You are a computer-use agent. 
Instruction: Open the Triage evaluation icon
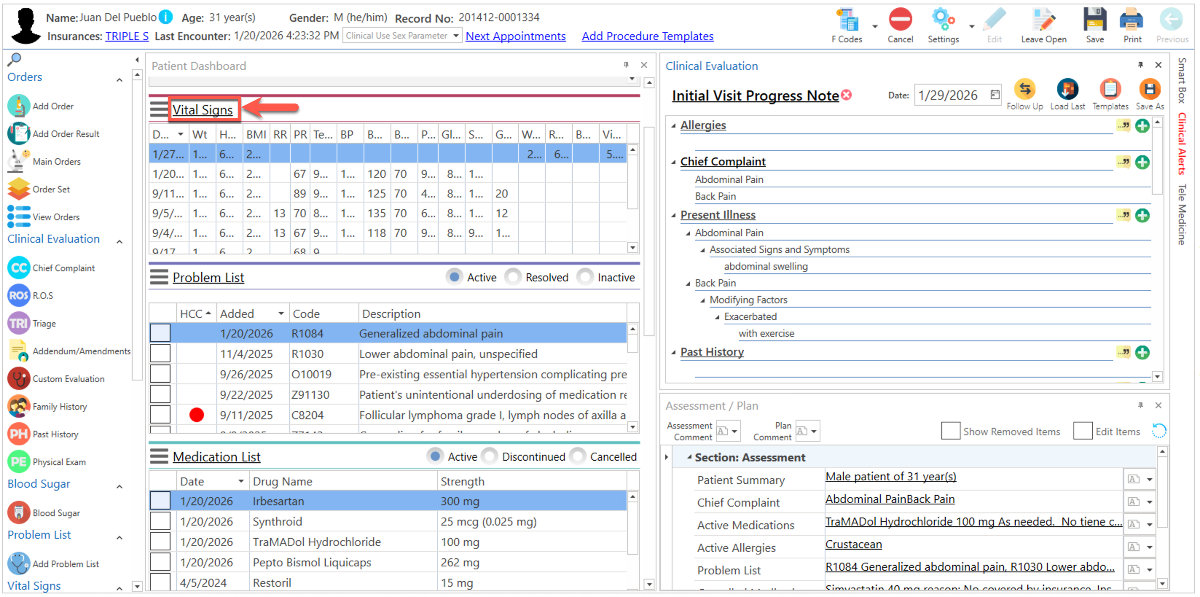tap(19, 323)
